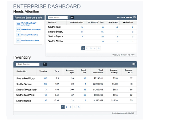Click the 369 count badge
This screenshot has height=120, width=171.
tap(18, 24)
